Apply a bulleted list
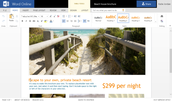Screen dimensions: 172x101 click(x=64, y=16)
